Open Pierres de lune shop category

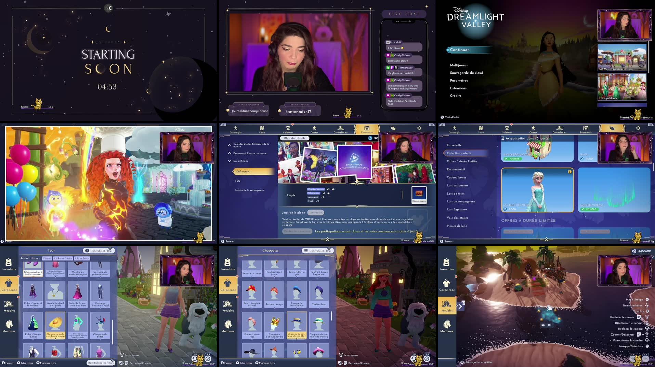tap(457, 226)
